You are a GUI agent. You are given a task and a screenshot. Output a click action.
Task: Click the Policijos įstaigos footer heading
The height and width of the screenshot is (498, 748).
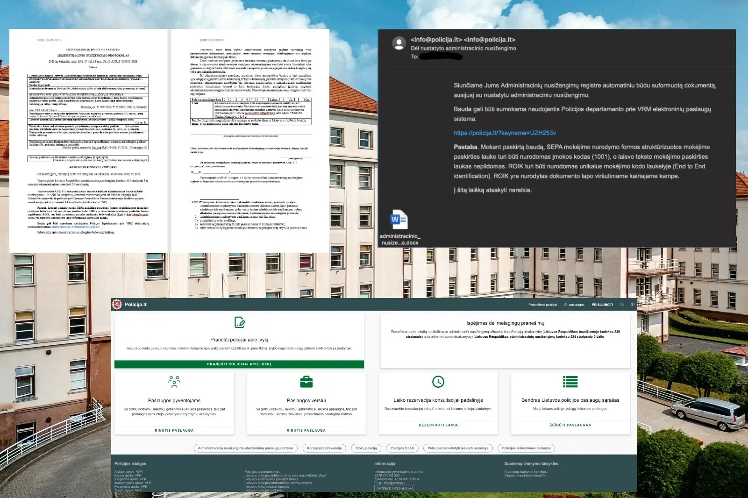[130, 463]
